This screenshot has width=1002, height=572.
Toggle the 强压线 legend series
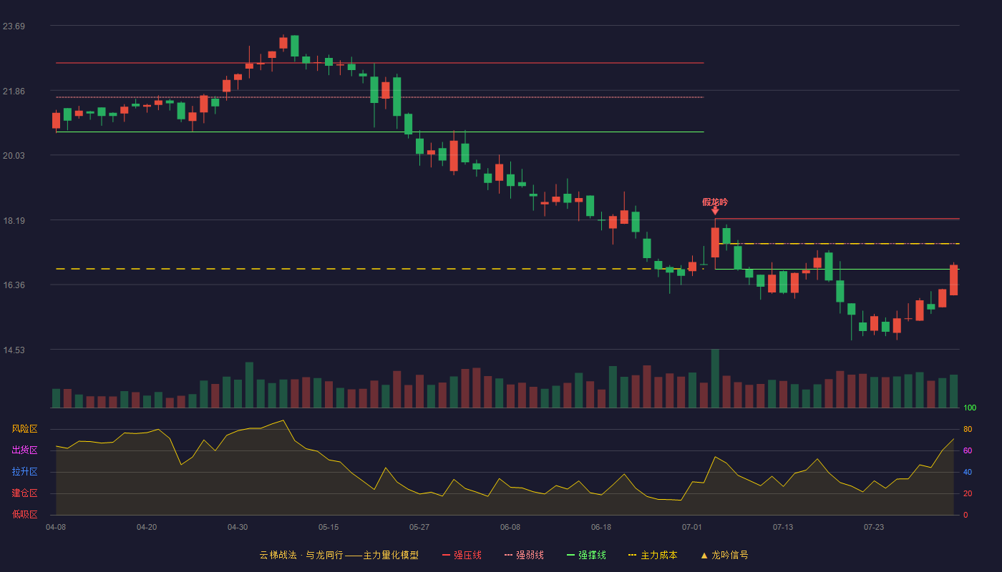click(462, 555)
